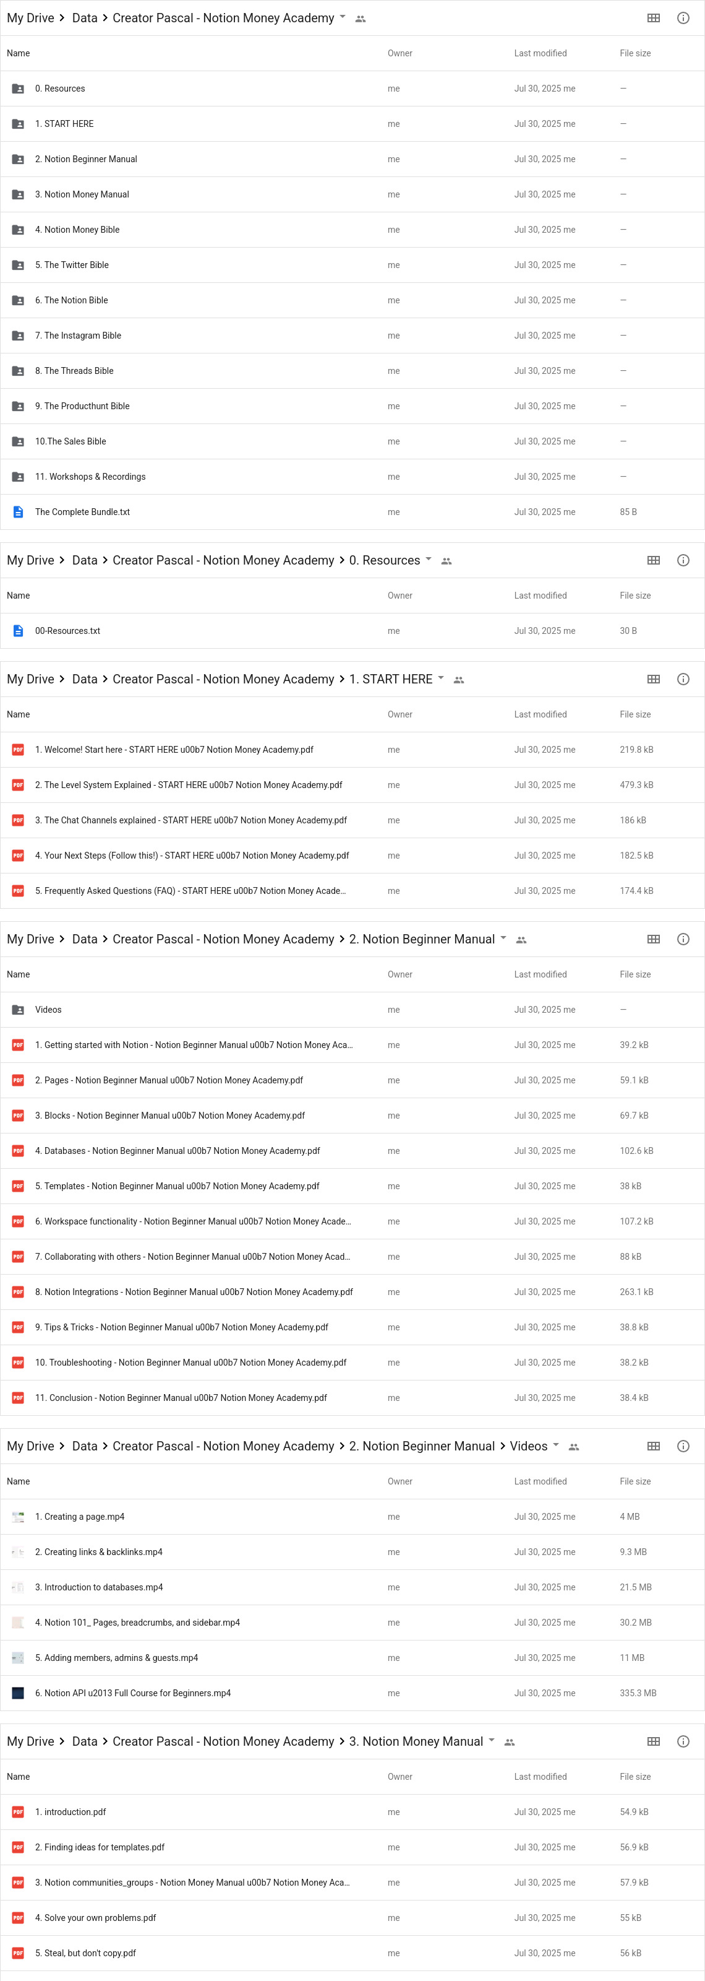Image resolution: width=705 pixels, height=1981 pixels.
Task: Sort Videos listing by File size header
Action: [x=635, y=1482]
